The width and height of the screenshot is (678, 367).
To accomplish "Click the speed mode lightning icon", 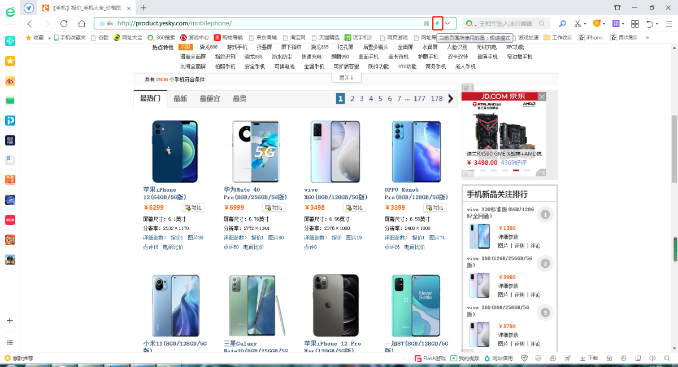I will (x=437, y=23).
